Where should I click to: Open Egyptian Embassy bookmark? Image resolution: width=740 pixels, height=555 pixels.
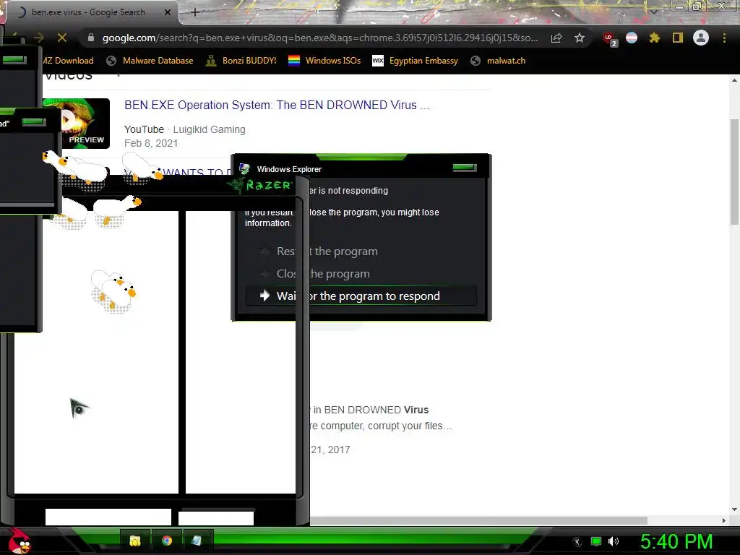coord(416,61)
